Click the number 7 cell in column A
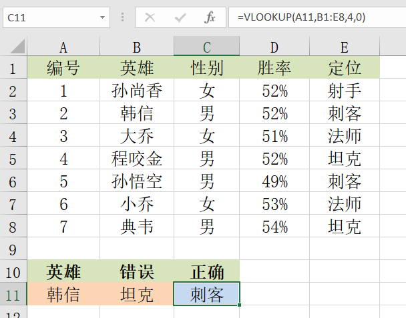This screenshot has height=318, width=406. (x=63, y=226)
